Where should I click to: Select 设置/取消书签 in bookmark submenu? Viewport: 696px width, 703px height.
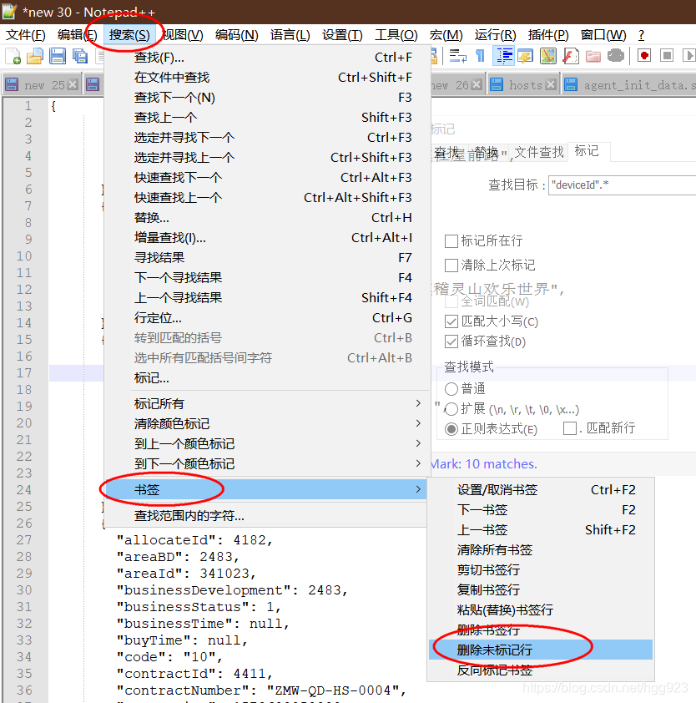[x=541, y=489]
